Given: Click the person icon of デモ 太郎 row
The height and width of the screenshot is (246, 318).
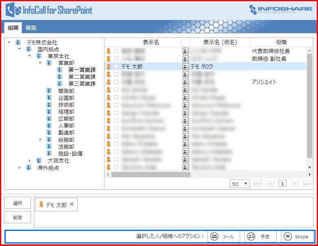Looking at the screenshot, I should (x=108, y=66).
